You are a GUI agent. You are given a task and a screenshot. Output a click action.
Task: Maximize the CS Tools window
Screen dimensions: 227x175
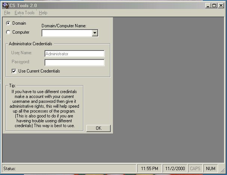click(214, 6)
